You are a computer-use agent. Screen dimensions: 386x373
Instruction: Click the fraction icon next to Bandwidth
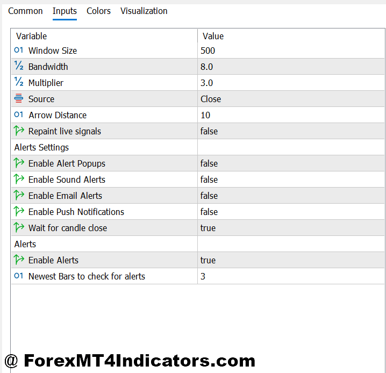click(x=19, y=67)
